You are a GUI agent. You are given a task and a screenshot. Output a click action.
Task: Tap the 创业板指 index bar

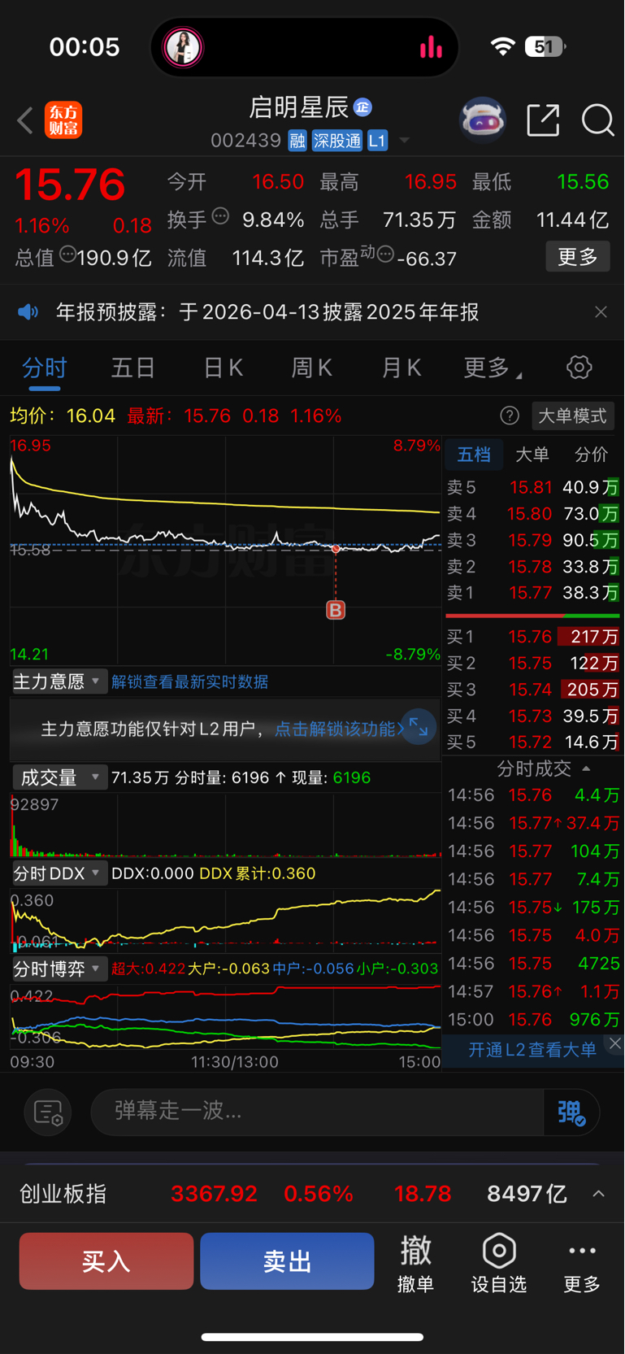click(312, 1194)
